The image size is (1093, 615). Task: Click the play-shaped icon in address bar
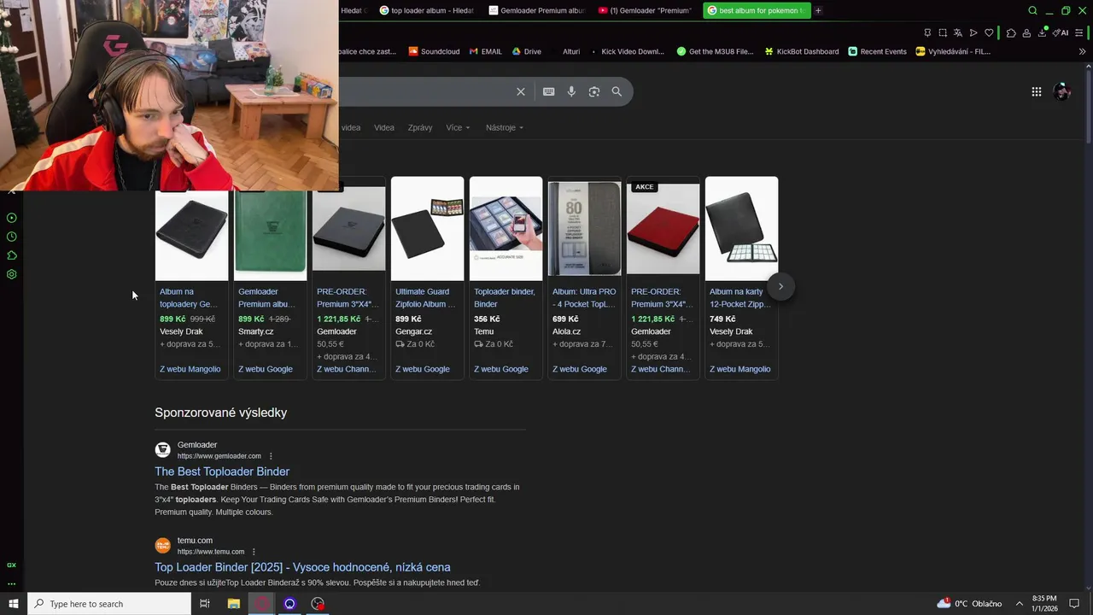(x=973, y=32)
